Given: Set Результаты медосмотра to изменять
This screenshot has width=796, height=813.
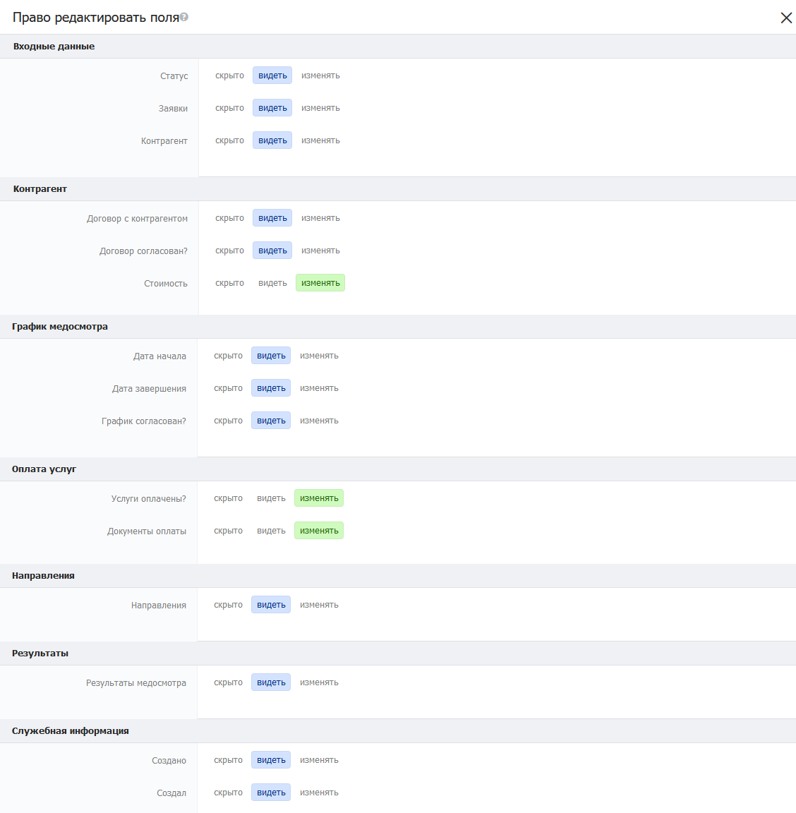Looking at the screenshot, I should (x=319, y=683).
